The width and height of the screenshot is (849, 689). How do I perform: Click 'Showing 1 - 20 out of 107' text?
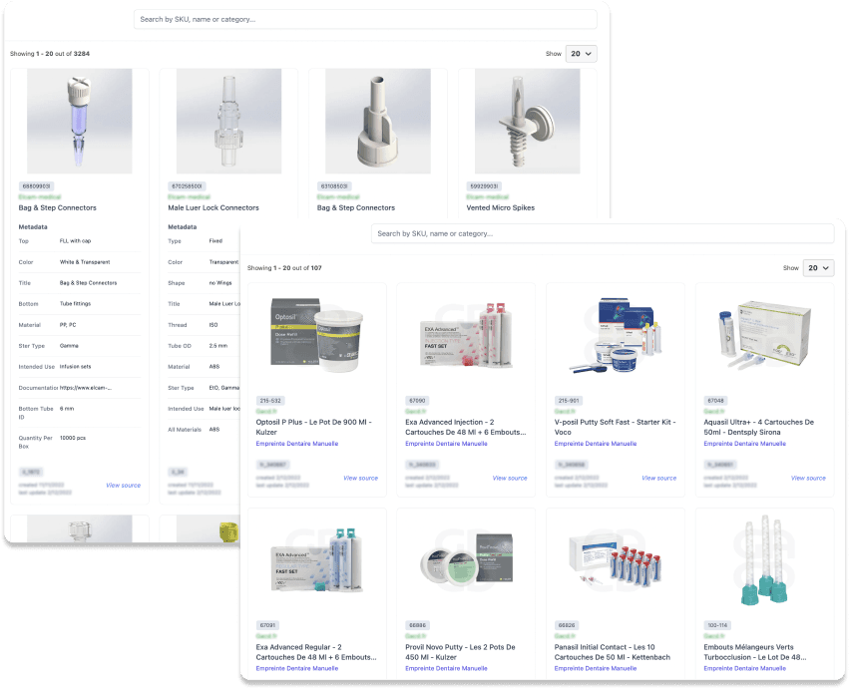coord(284,268)
